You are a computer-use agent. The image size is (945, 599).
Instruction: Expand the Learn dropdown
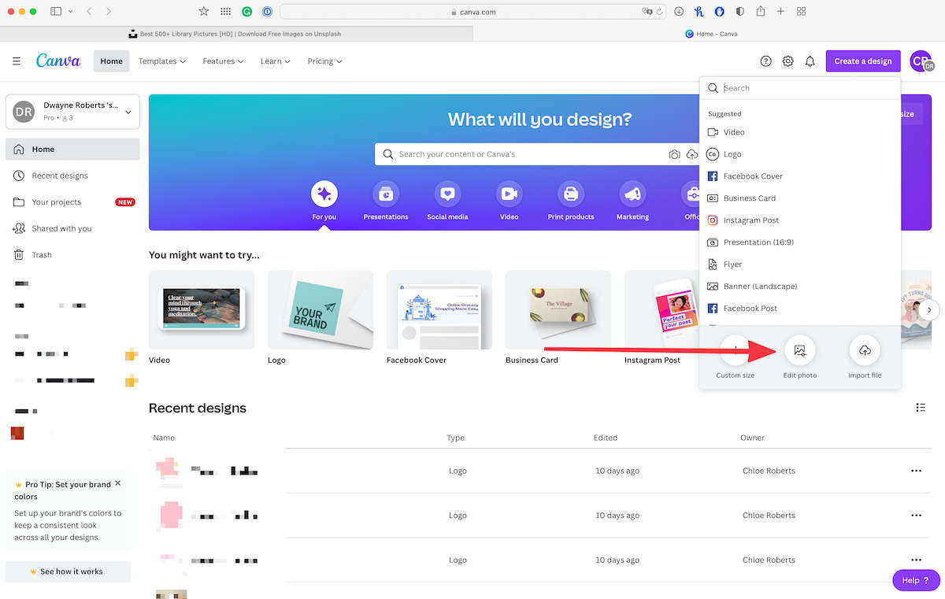pyautogui.click(x=276, y=61)
